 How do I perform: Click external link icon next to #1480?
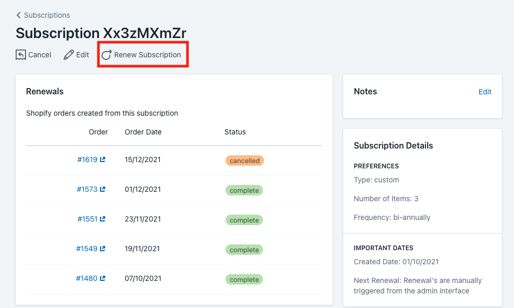(103, 278)
